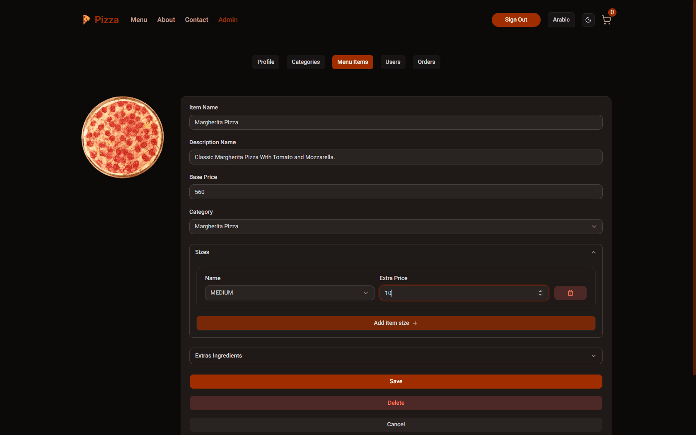This screenshot has width=696, height=435.
Task: Switch language with the Arabic button
Action: [x=561, y=20]
